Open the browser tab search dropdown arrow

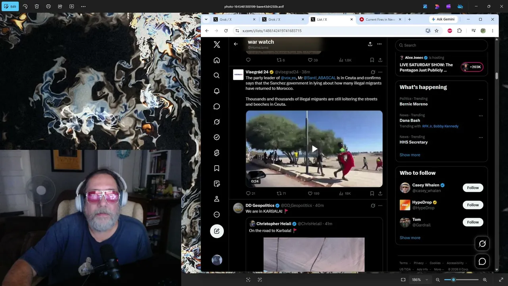click(x=206, y=19)
